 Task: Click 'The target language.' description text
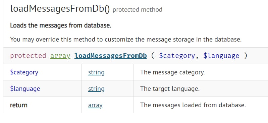(x=170, y=89)
